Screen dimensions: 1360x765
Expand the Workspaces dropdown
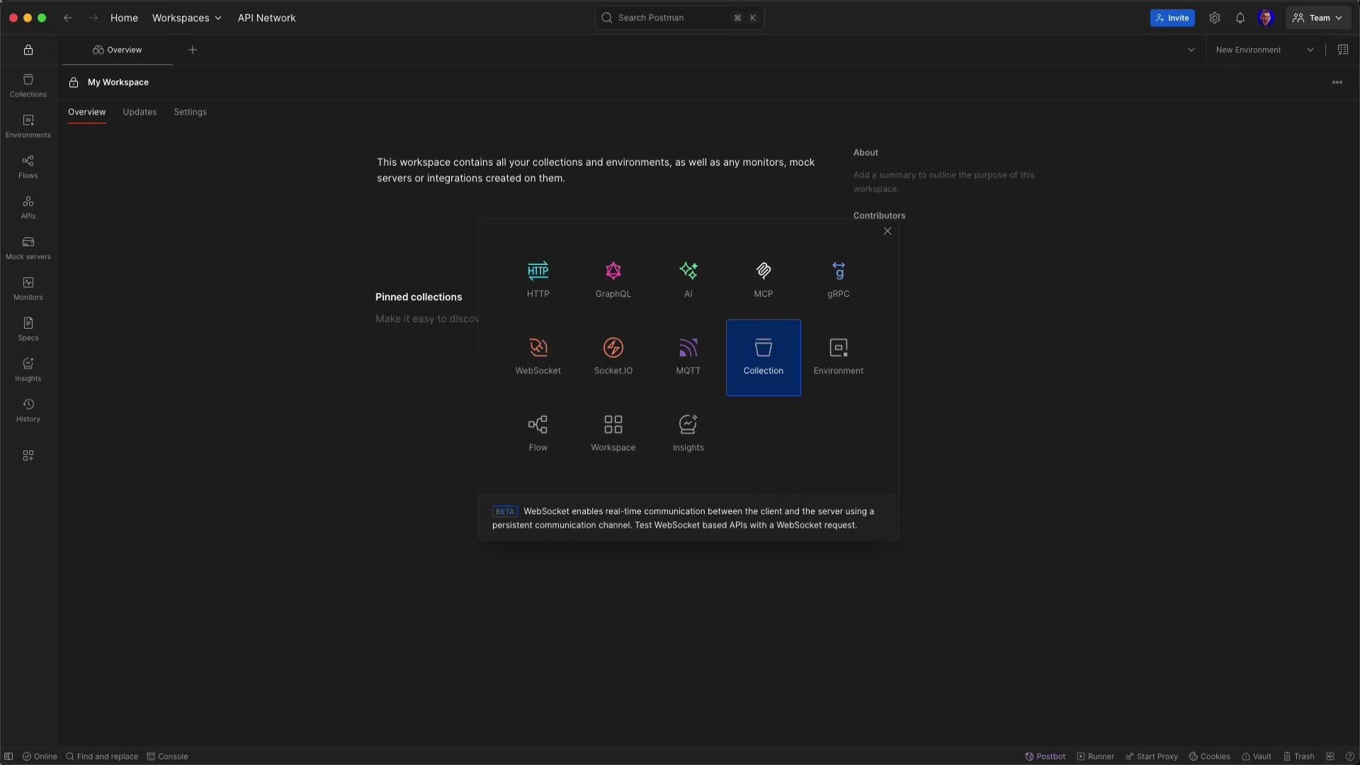(x=186, y=18)
